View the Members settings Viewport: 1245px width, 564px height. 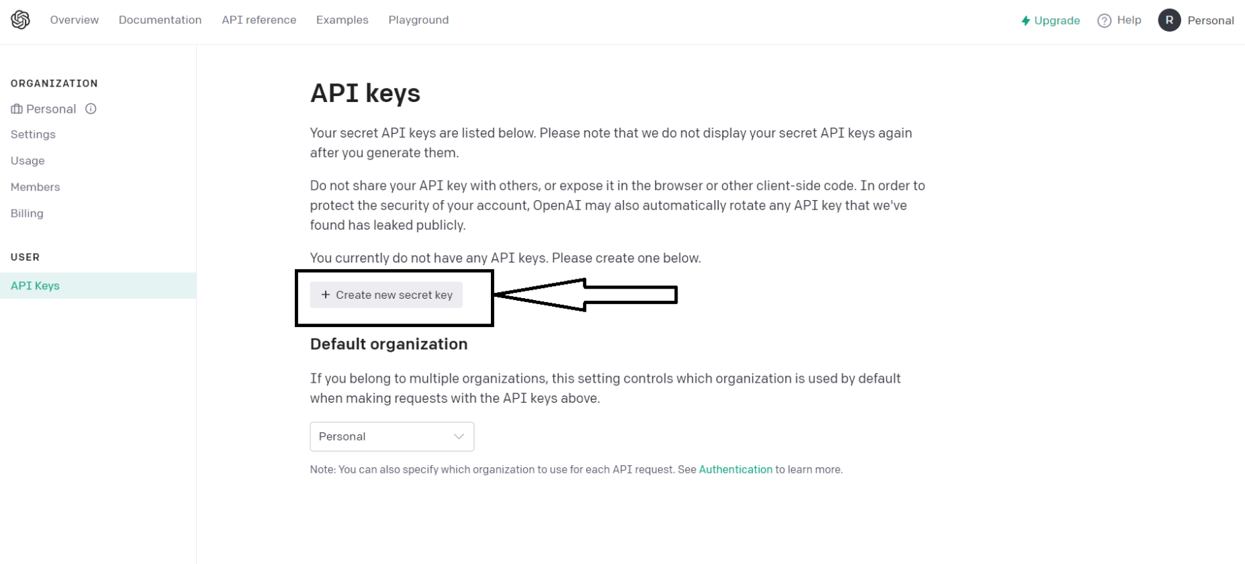pyautogui.click(x=35, y=187)
